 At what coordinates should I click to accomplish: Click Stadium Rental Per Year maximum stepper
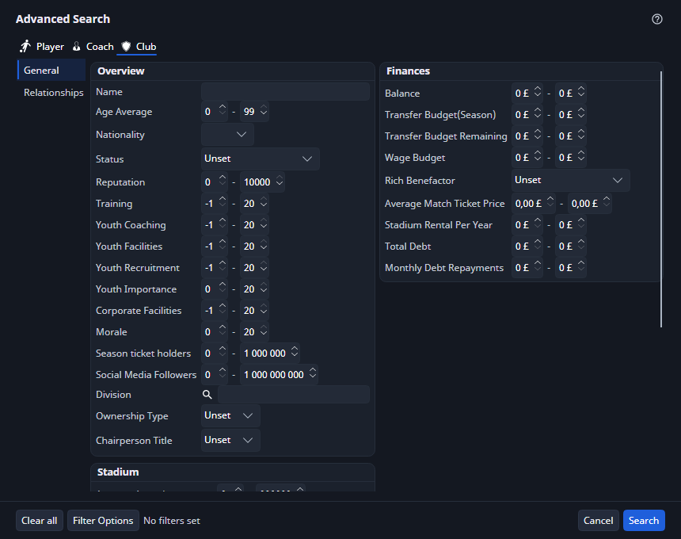click(x=571, y=225)
